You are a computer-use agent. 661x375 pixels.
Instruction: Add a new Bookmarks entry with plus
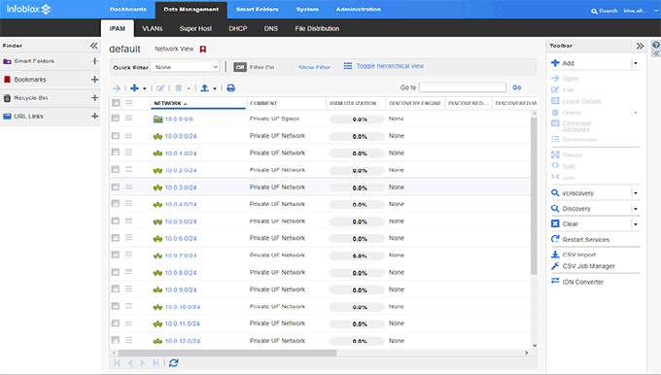pos(94,80)
